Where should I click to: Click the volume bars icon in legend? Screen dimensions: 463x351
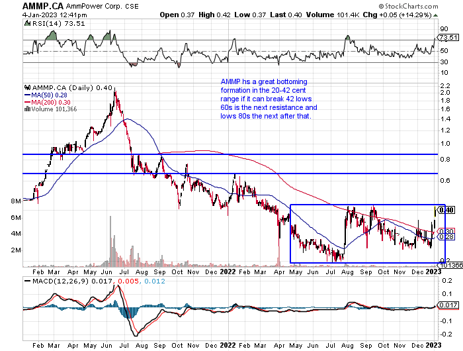click(27, 109)
